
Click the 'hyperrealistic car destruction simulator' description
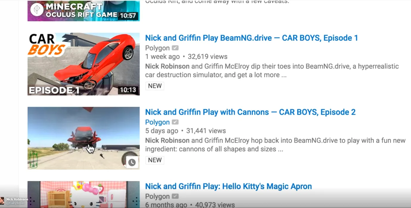click(x=272, y=71)
